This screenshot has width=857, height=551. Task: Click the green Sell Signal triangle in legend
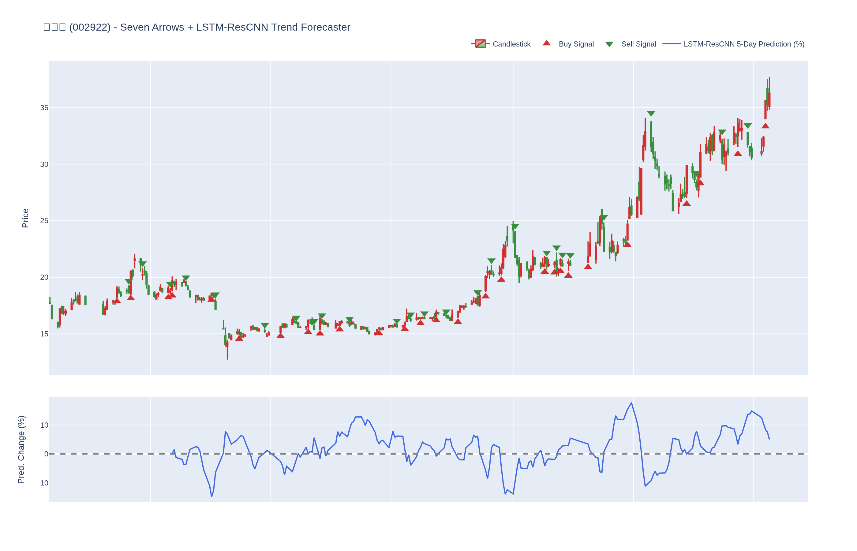(x=609, y=44)
